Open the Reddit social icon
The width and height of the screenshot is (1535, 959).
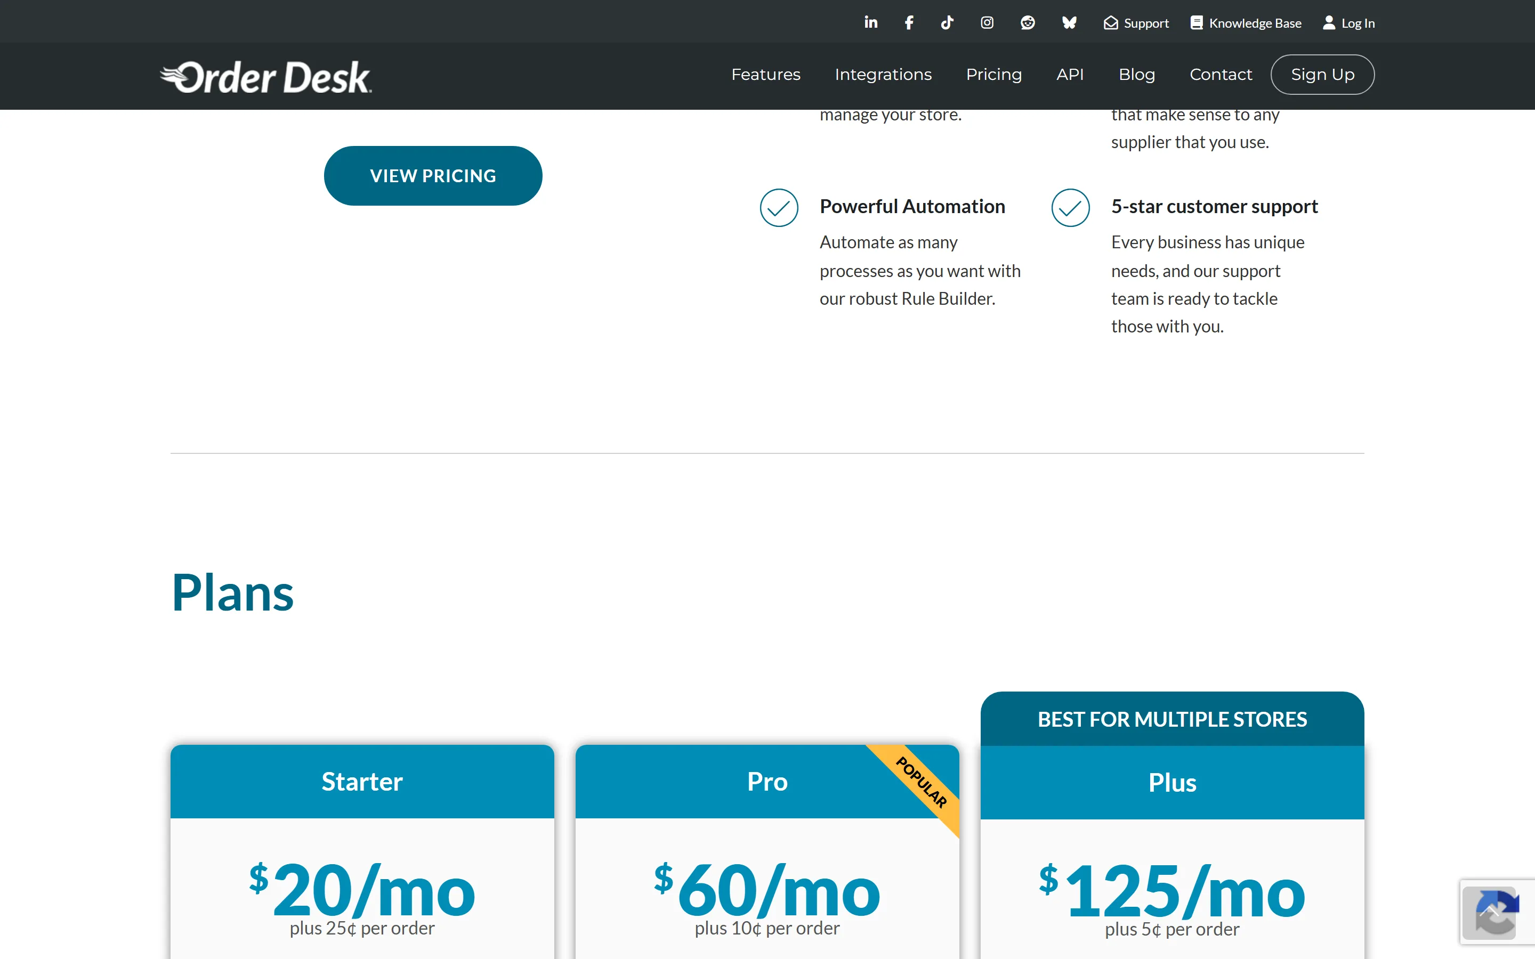[1028, 23]
